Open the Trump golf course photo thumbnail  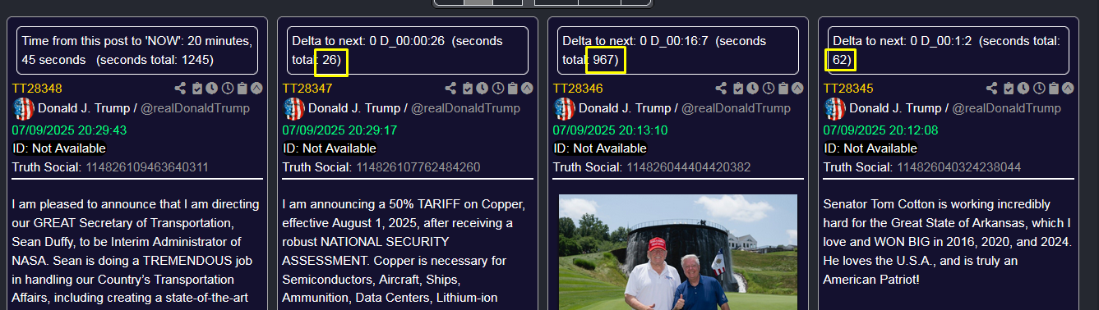pos(678,252)
